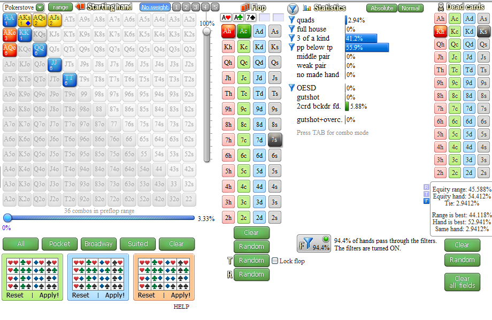The image size is (492, 320).
Task: Toggle the OESD filter funnel
Action: click(292, 88)
